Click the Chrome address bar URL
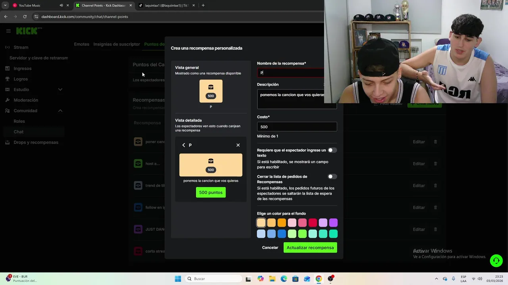The image size is (508, 285). (85, 17)
